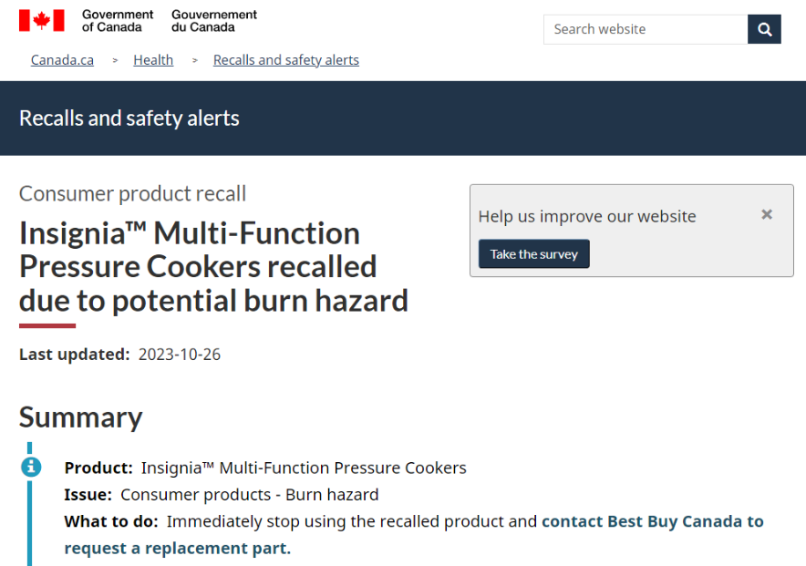The height and width of the screenshot is (566, 806).
Task: Click the Recalls and safety alerts banner title
Action: tap(129, 118)
